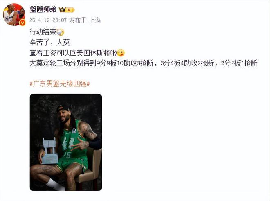
Task: Click the sentence 拿着工资可以回美国休斯顿啦
Action: coord(73,53)
